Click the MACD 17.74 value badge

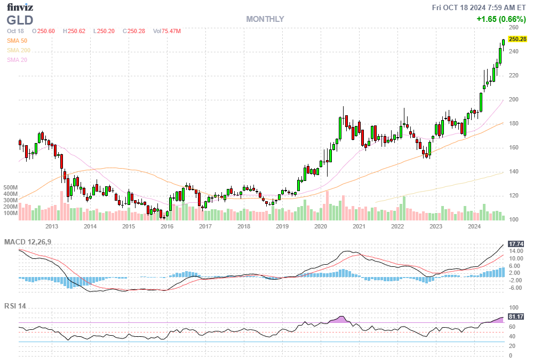pyautogui.click(x=517, y=243)
